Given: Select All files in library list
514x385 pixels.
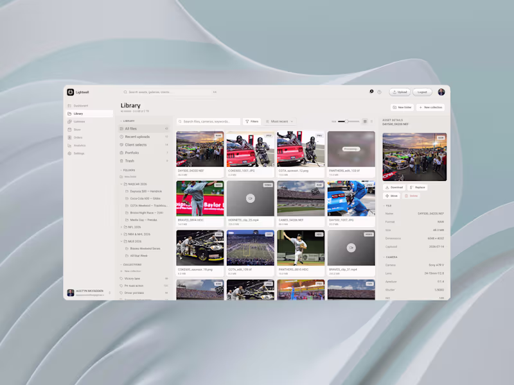Looking at the screenshot, I should (x=144, y=129).
